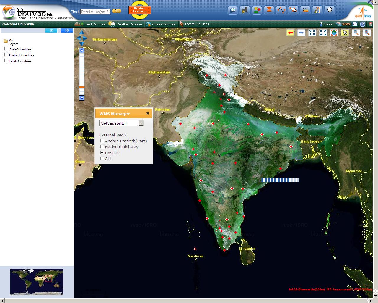Uncheck the Hospital WMS layer
This screenshot has height=303, width=378.
(x=102, y=152)
